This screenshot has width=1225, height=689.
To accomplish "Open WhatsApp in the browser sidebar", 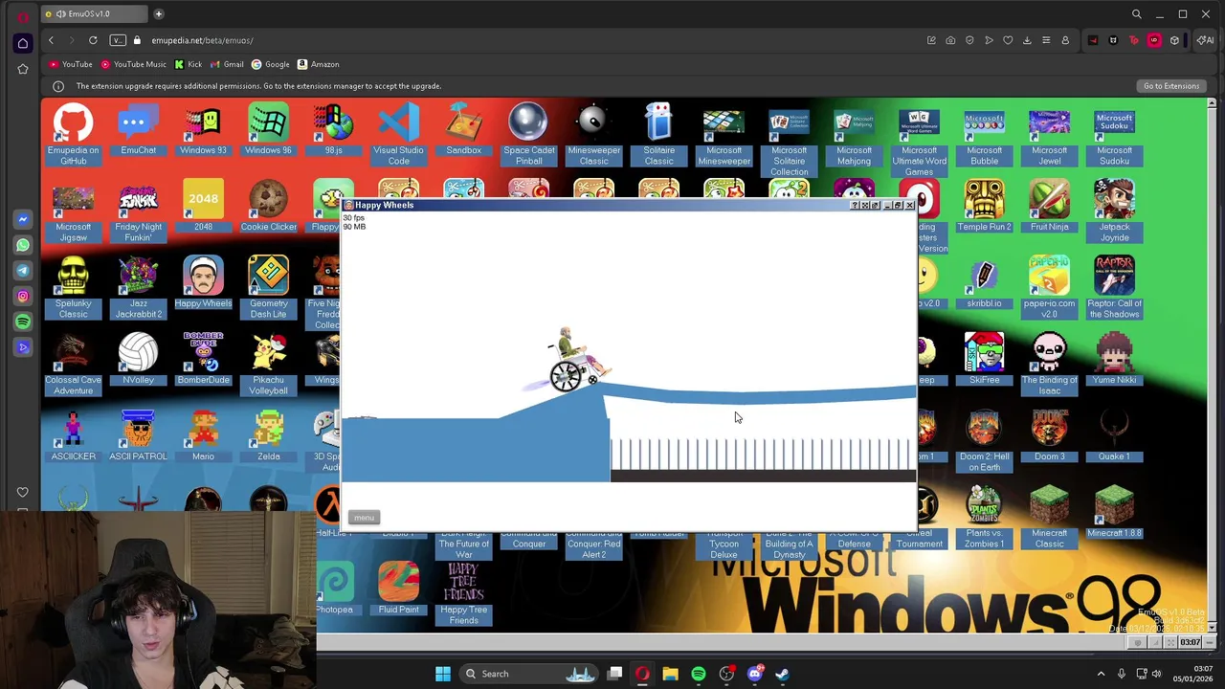I will click(x=23, y=245).
